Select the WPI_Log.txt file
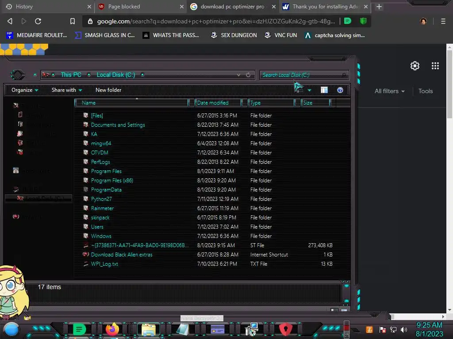The height and width of the screenshot is (339, 453). pyautogui.click(x=104, y=264)
